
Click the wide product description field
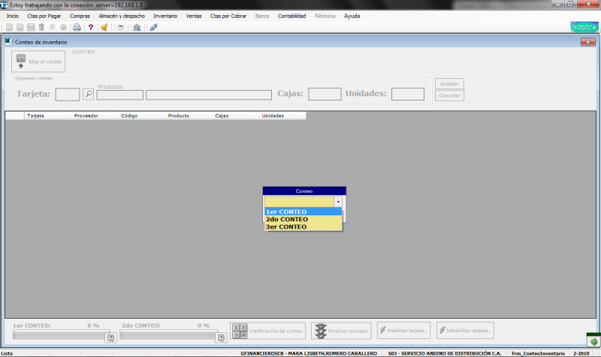pyautogui.click(x=209, y=95)
